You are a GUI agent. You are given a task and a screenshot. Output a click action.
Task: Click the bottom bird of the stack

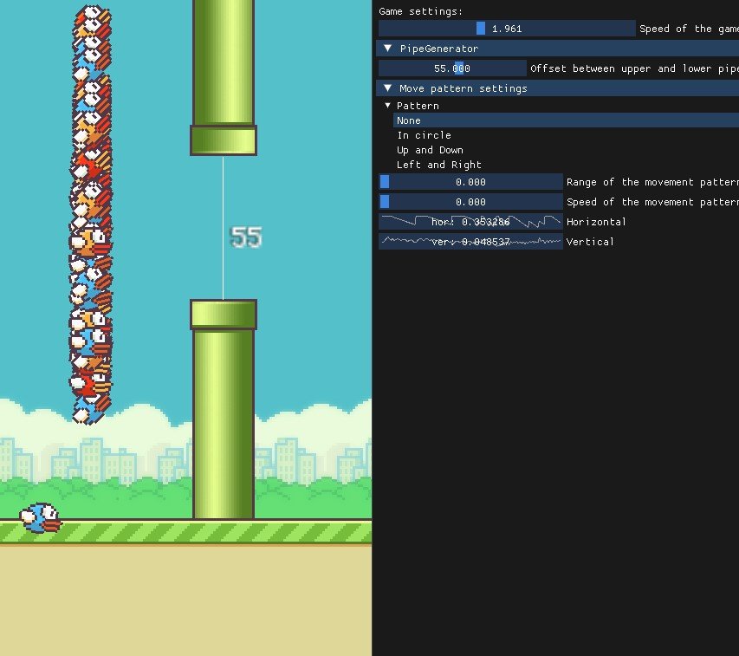click(88, 409)
